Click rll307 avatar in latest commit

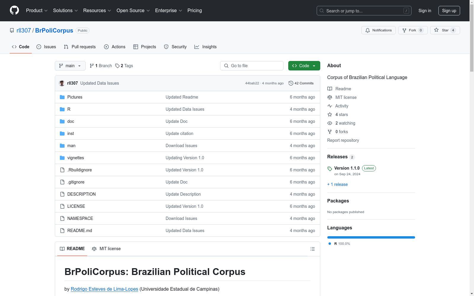point(62,83)
